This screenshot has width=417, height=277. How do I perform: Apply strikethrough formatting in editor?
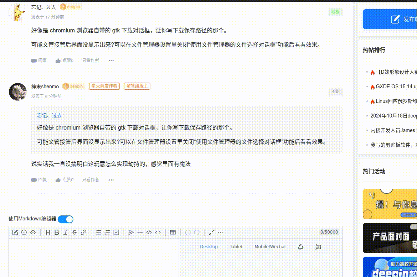pyautogui.click(x=74, y=232)
